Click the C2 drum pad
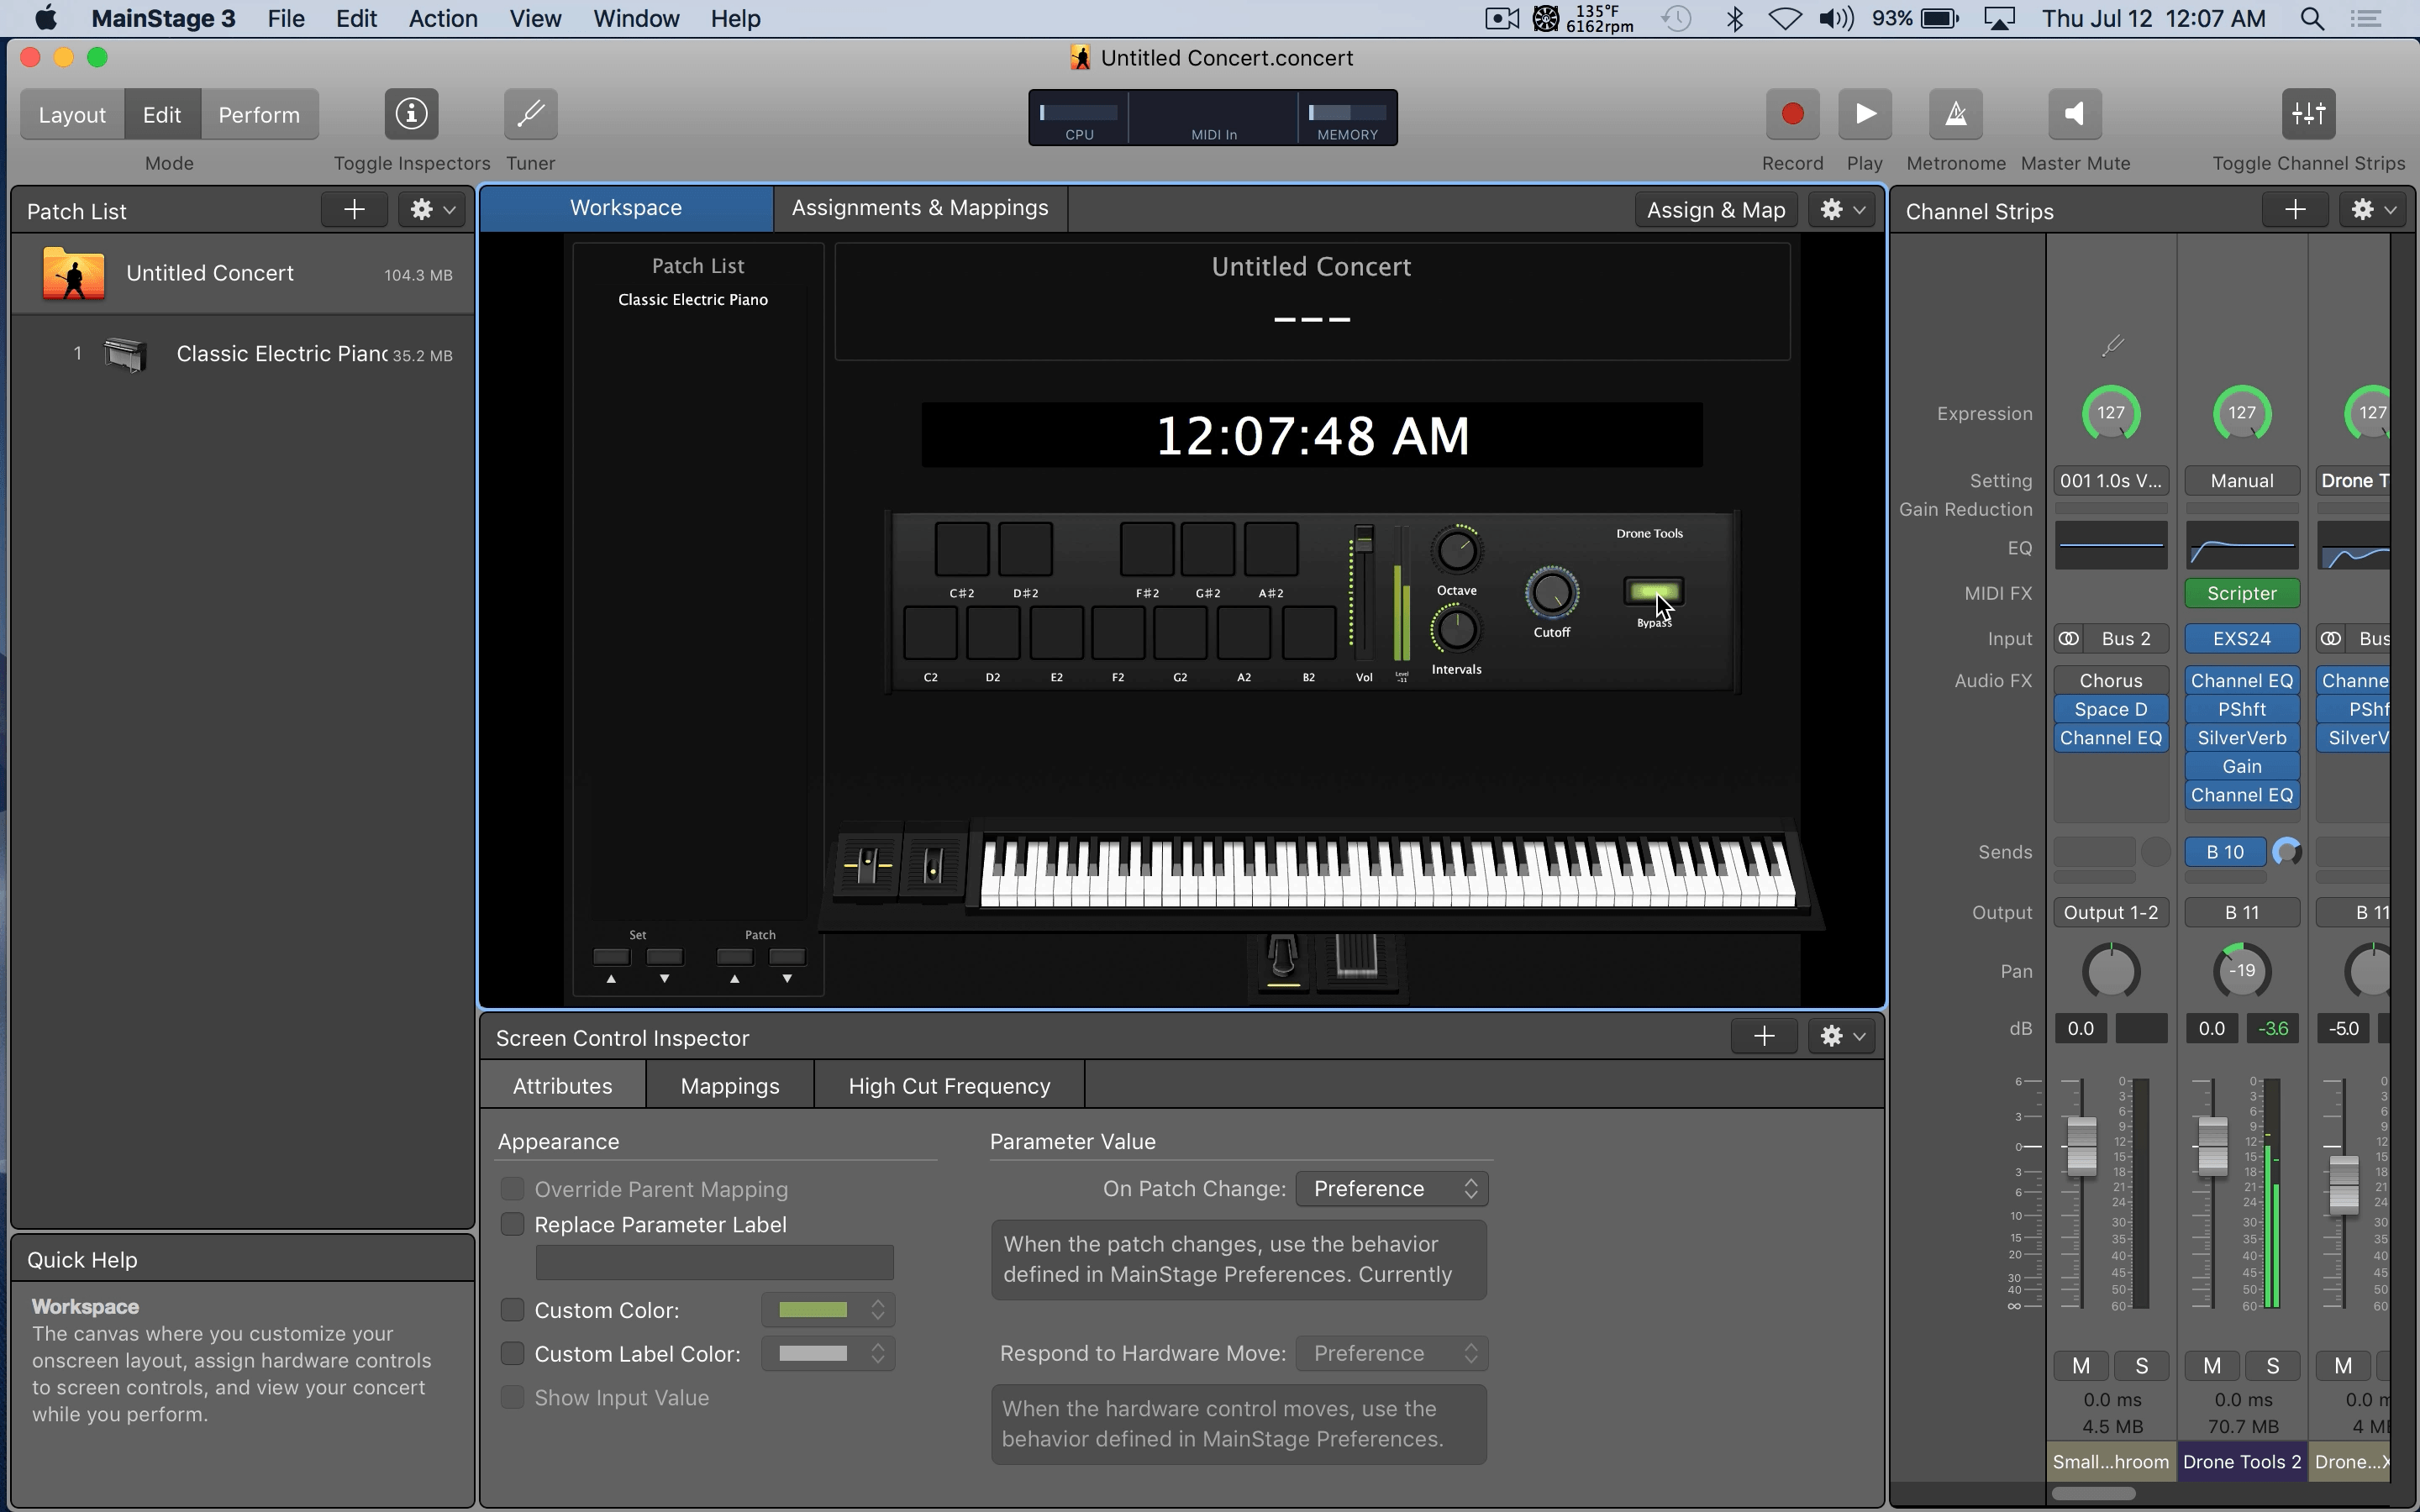Image resolution: width=2420 pixels, height=1512 pixels. tap(930, 634)
